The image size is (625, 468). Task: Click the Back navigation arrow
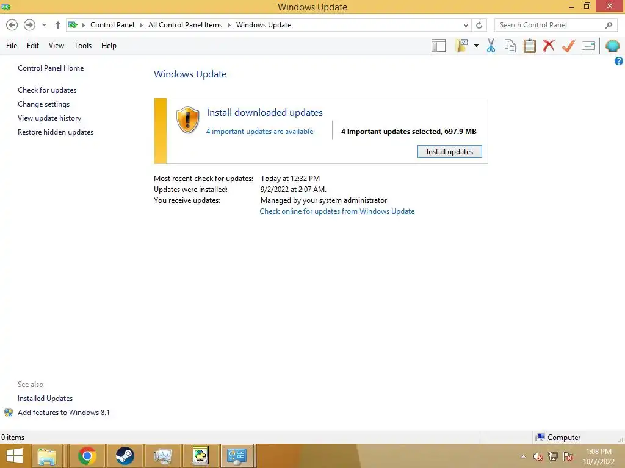point(12,25)
